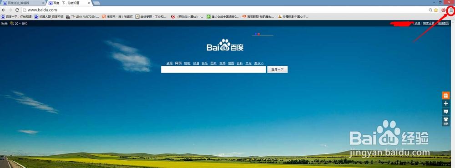455x168 pixels.
Task: Open the 消息 link at top right
Action: click(417, 23)
